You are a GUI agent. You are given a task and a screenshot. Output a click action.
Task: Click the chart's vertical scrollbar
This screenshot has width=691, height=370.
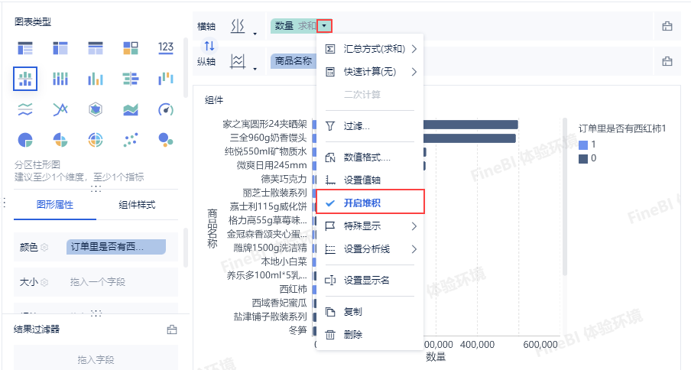click(565, 196)
